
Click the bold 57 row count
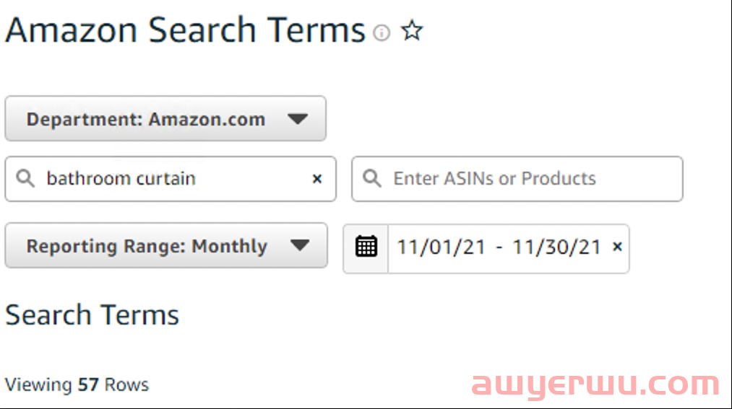pyautogui.click(x=88, y=384)
